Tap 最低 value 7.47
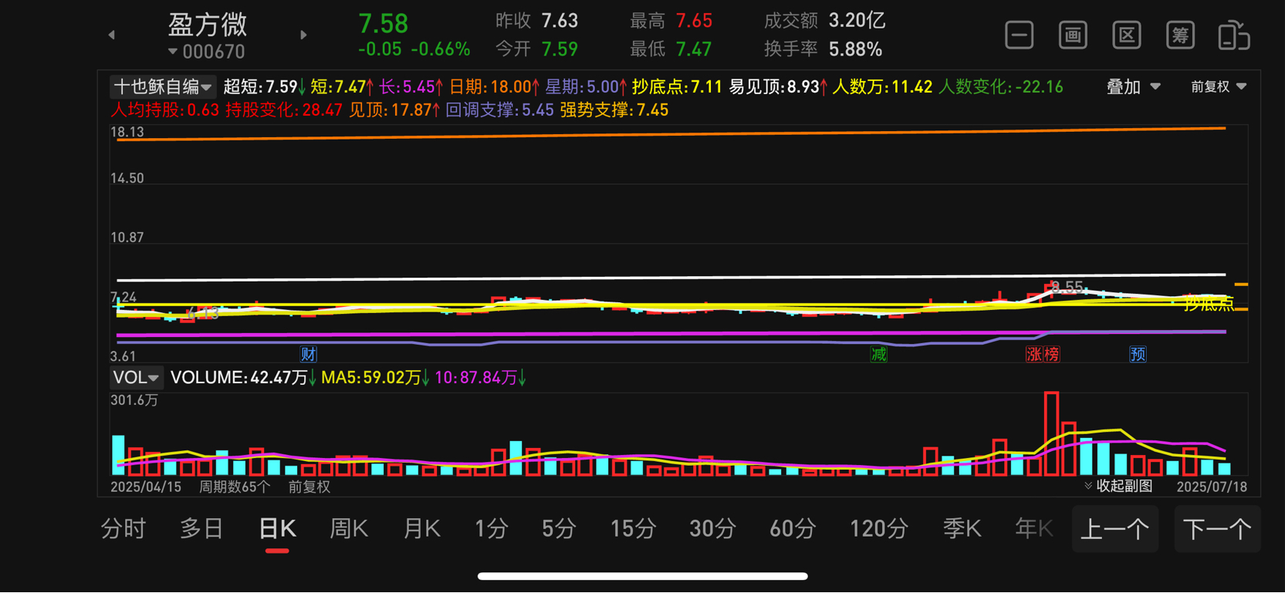The height and width of the screenshot is (593, 1285). 694,49
